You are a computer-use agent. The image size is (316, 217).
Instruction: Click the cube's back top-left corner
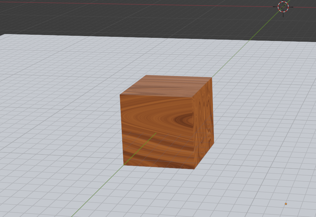[146, 75]
